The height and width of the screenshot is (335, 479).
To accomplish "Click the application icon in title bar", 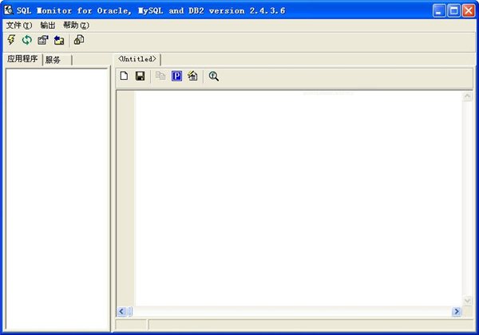I will click(9, 10).
